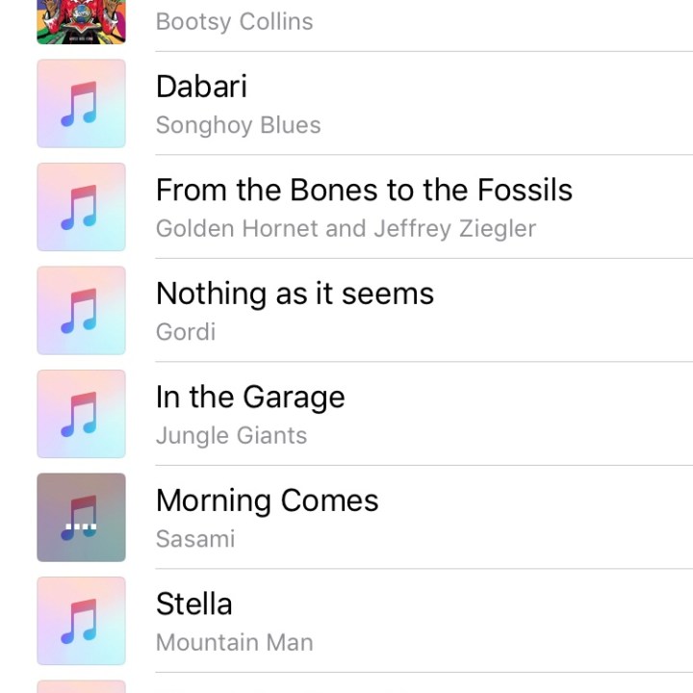Play the track In the Garage
The image size is (693, 693).
250,397
